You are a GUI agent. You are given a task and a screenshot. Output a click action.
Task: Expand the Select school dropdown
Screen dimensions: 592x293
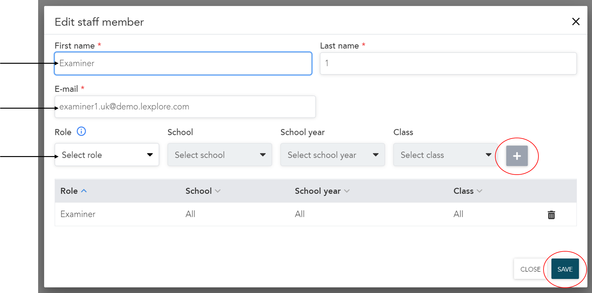pyautogui.click(x=220, y=155)
